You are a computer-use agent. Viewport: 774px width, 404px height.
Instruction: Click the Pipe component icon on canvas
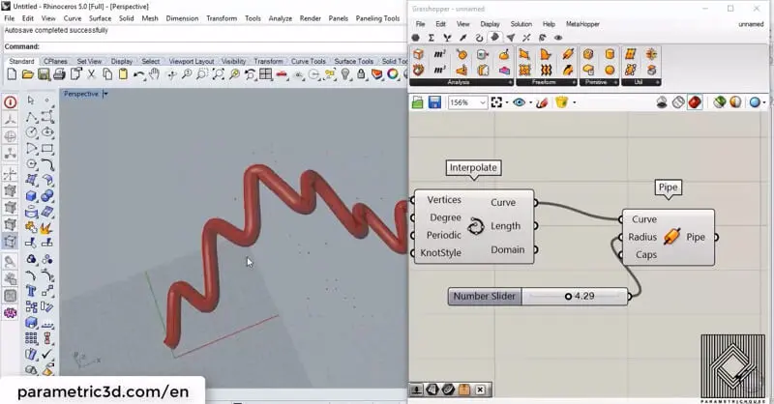coord(671,237)
